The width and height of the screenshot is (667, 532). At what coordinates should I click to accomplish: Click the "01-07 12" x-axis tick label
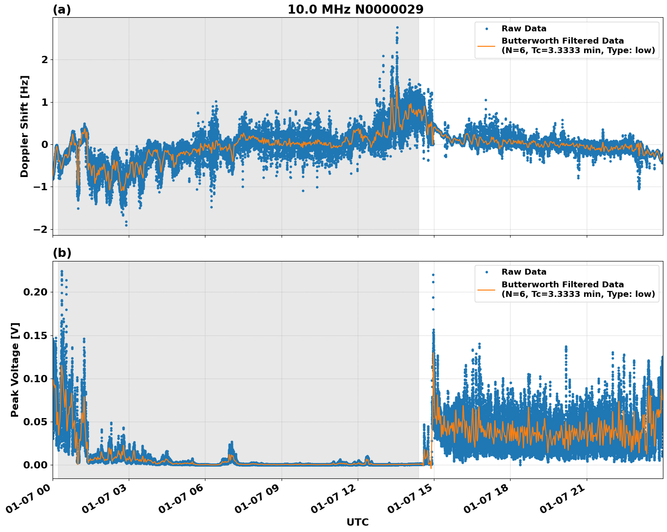334,499
